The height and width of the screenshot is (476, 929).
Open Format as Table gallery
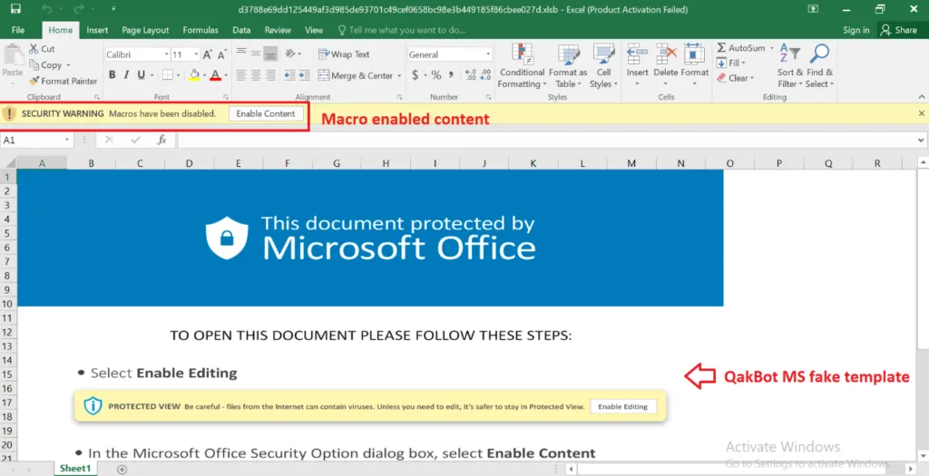pos(568,65)
